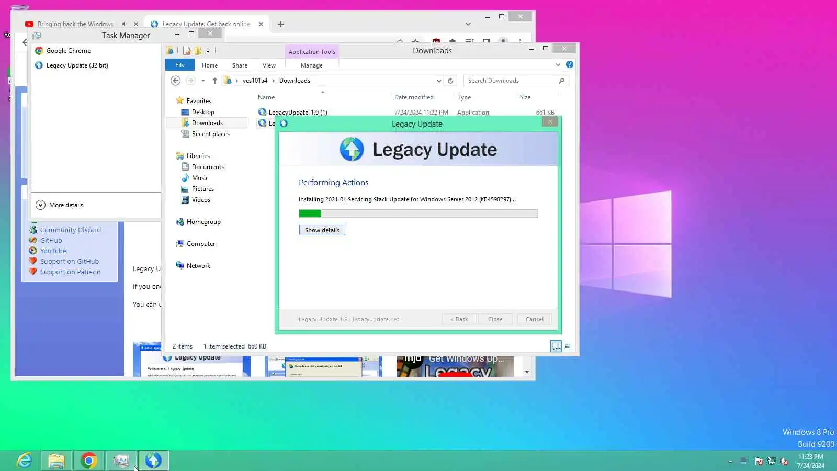
Task: Click the search magnifier icon in Explorer
Action: 561,81
